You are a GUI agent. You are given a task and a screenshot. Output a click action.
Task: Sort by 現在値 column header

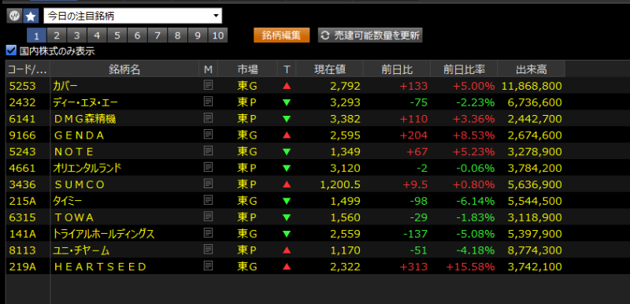point(330,69)
